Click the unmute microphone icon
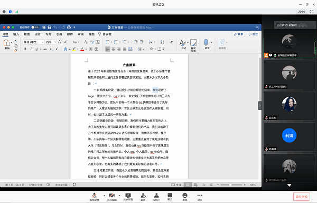Image resolution: width=317 pixels, height=203 pixels. click(x=94, y=196)
